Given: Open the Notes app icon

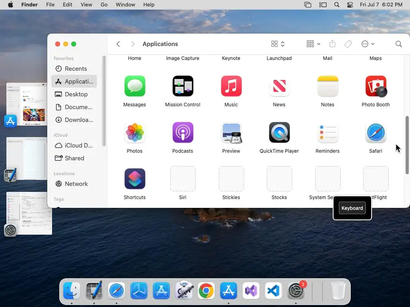Looking at the screenshot, I should pos(328,86).
